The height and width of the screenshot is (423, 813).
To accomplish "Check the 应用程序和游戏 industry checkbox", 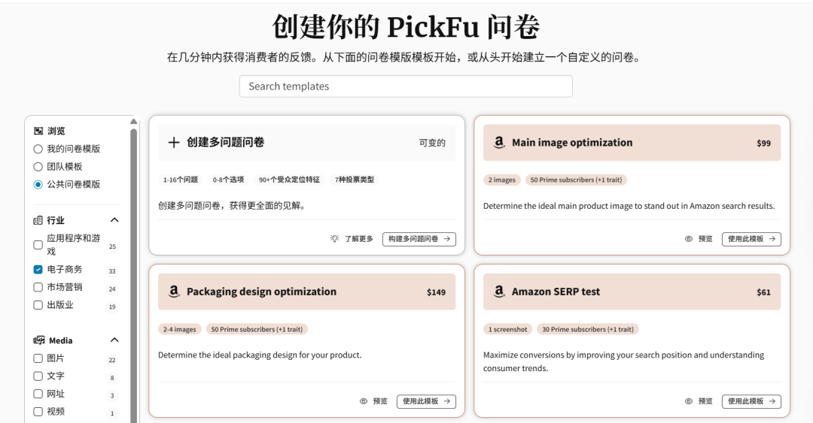I will pyautogui.click(x=38, y=245).
